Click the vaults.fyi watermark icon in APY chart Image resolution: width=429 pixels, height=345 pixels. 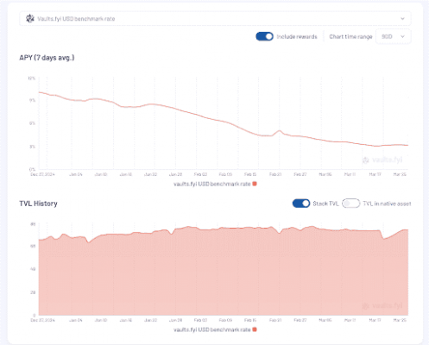coord(365,160)
